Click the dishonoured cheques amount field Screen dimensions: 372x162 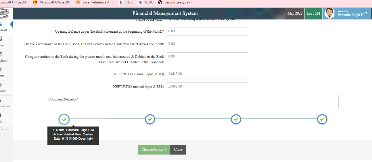[x=208, y=57]
